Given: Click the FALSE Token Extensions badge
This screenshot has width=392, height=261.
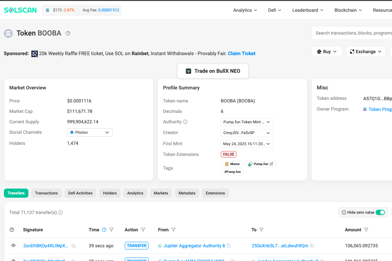Looking at the screenshot, I should pyautogui.click(x=229, y=154).
